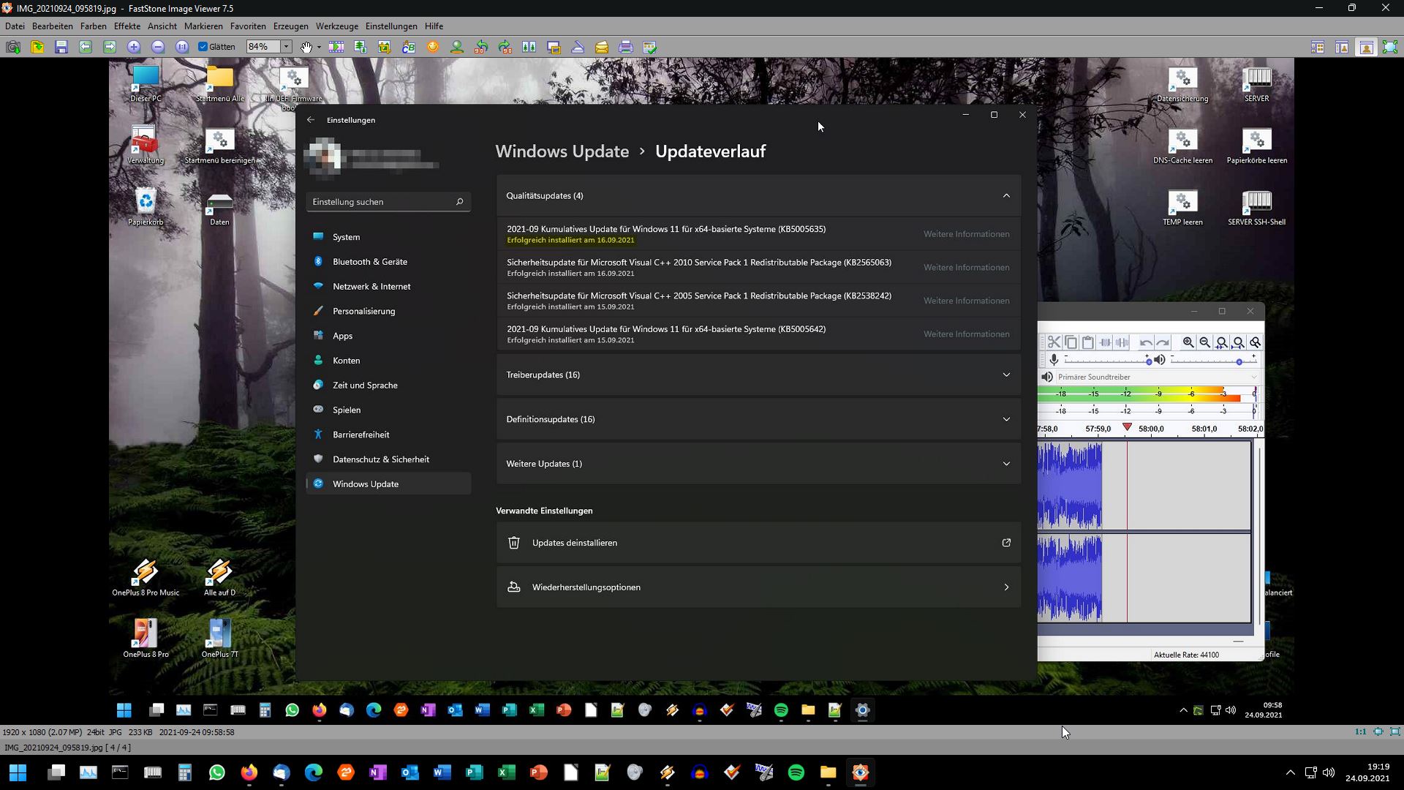The width and height of the screenshot is (1404, 790).
Task: Adjust the Audacity microphone recording volume slider
Action: click(1108, 361)
